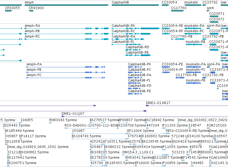Screen dimensions: 228x167
Task: Open the Galpha49B-RE transcript label
Action: [137, 53]
